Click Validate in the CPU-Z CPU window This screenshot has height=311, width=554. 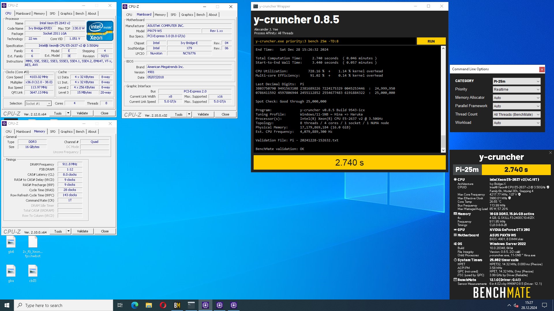[82, 113]
